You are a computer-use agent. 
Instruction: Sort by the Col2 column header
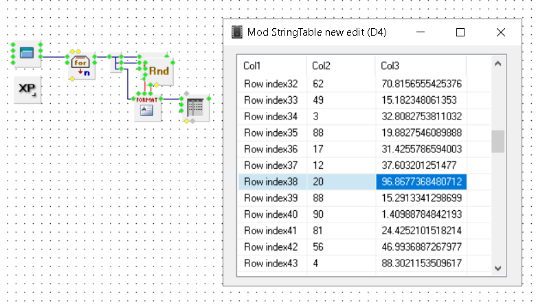pos(340,66)
